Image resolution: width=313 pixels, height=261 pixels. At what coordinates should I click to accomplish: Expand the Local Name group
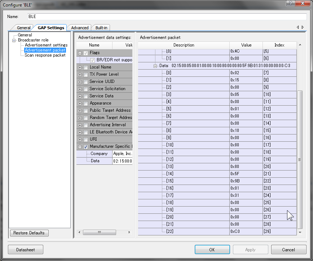coord(80,67)
